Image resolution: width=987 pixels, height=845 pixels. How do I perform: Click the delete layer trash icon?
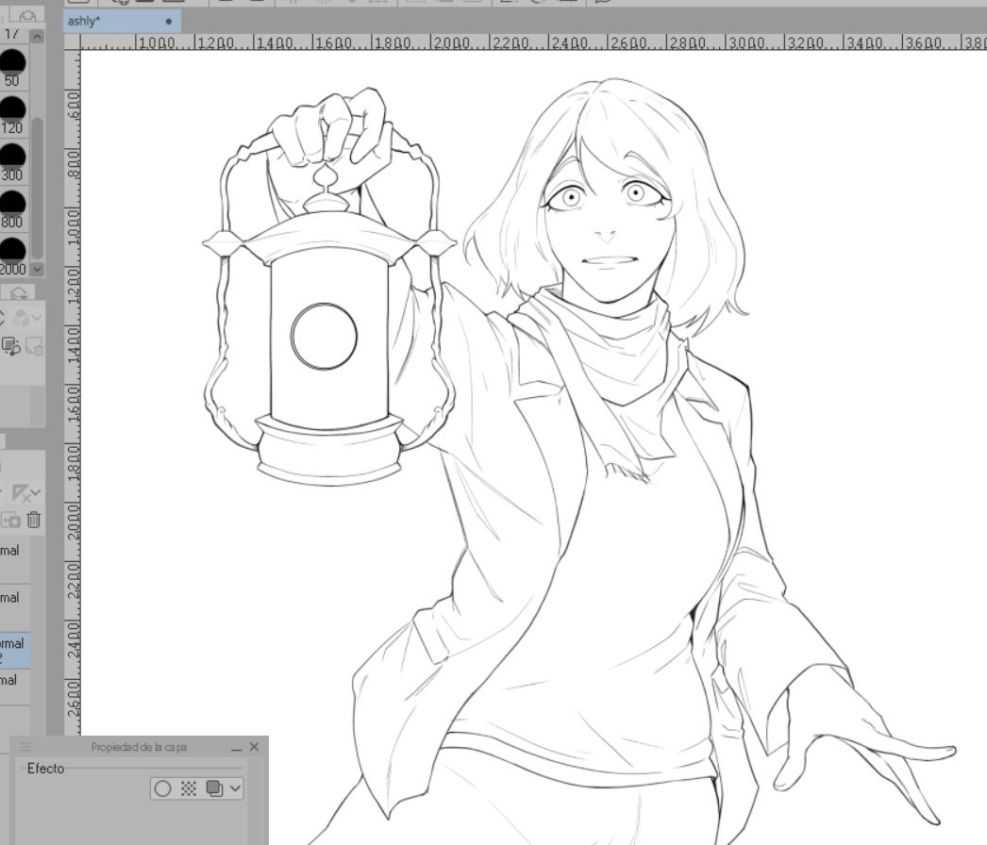[x=34, y=520]
